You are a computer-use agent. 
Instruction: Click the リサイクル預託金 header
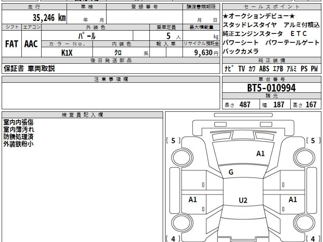201,44
